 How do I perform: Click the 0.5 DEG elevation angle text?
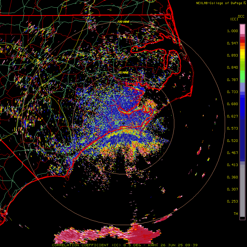[x=132, y=245]
